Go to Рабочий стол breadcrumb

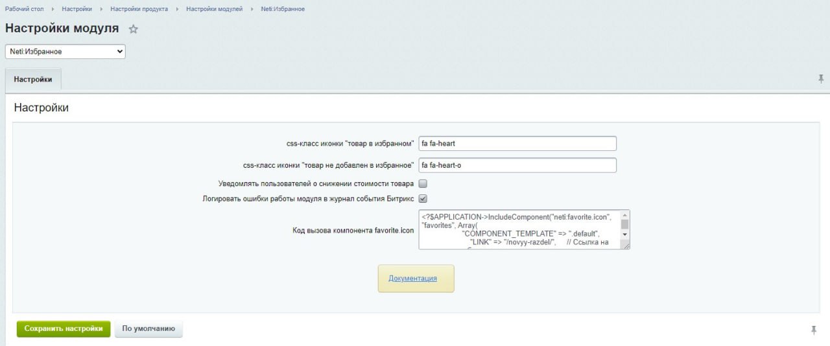[24, 9]
